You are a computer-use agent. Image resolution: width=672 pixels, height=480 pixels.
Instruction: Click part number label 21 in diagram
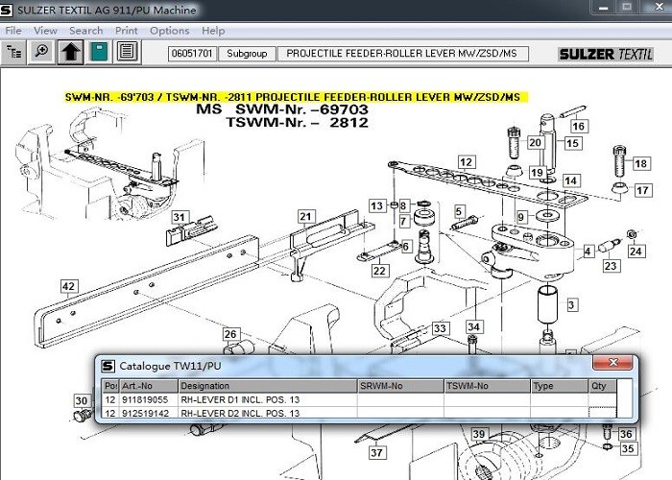(x=306, y=216)
